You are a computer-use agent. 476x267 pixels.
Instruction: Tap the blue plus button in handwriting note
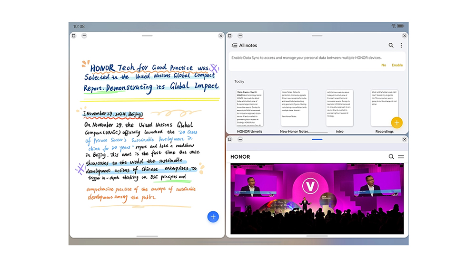pyautogui.click(x=213, y=217)
